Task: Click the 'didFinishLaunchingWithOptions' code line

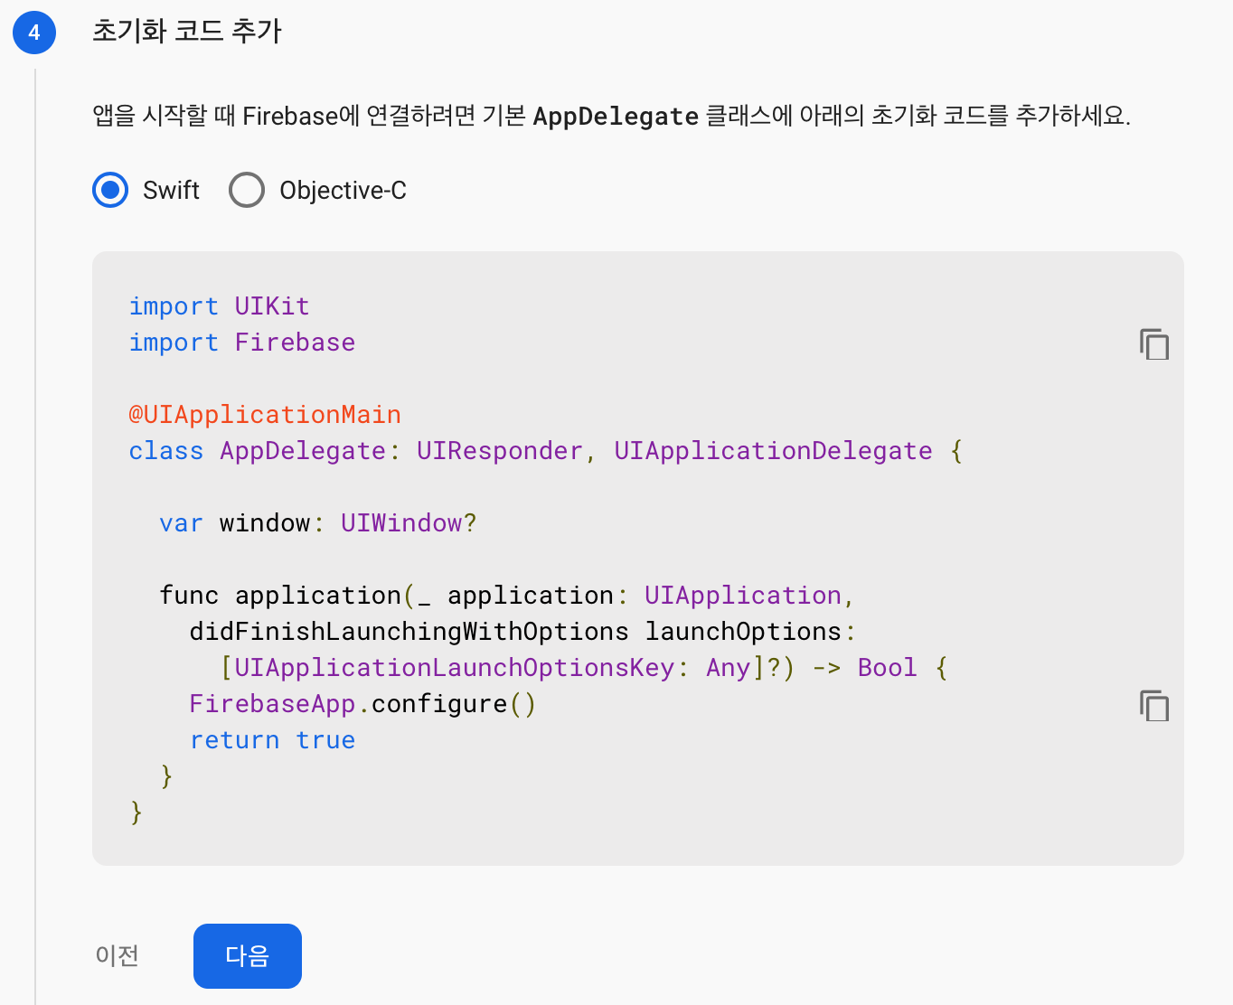Action: point(522,632)
